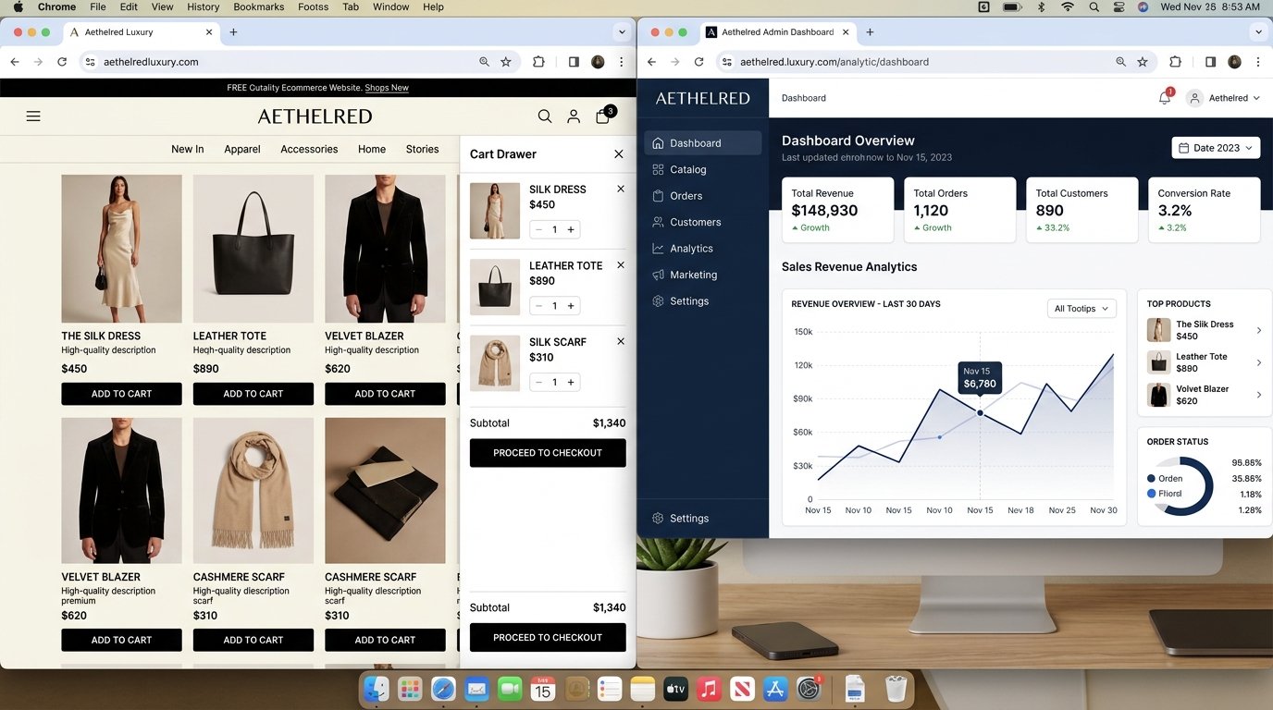
Task: Remove Leather Tote from the cart
Action: click(x=621, y=265)
